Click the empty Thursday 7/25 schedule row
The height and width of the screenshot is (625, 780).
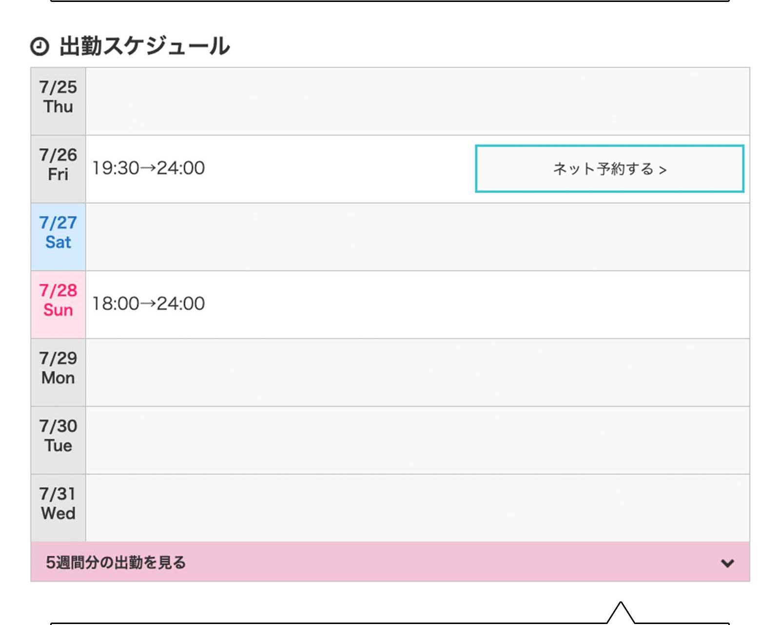(418, 101)
